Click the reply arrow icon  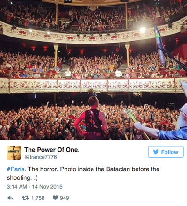coord(10,198)
